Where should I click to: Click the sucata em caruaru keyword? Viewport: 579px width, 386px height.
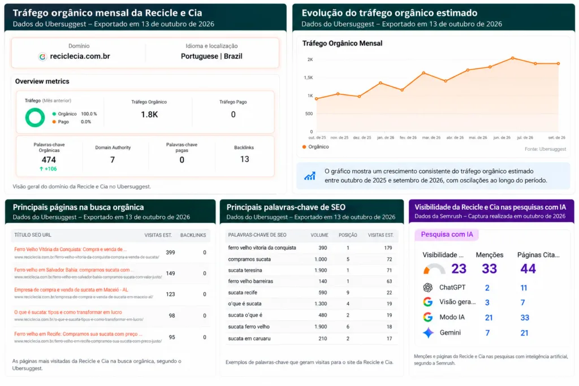point(249,339)
